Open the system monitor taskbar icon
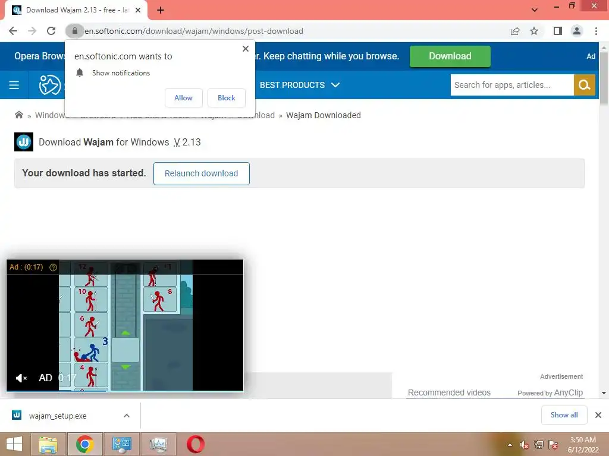The width and height of the screenshot is (609, 456). 158,444
